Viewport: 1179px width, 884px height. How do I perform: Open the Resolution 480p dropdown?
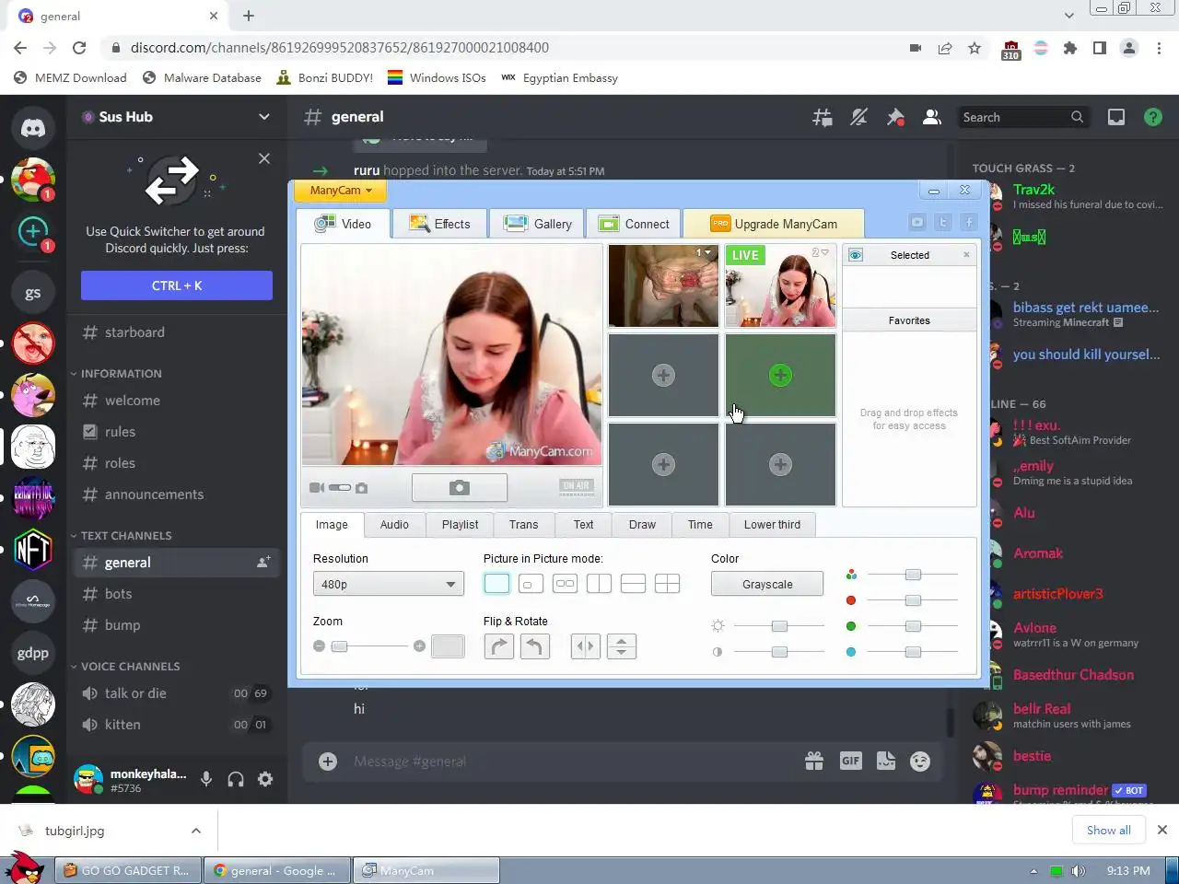point(388,584)
